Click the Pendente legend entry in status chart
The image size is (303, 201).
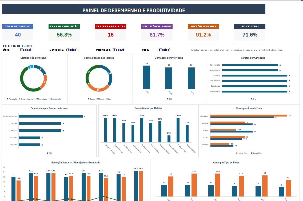point(12,99)
